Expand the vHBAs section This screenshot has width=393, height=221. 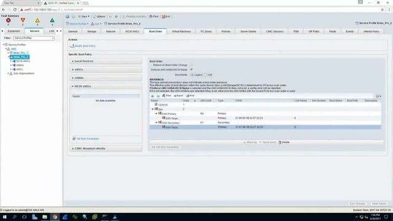(106, 78)
